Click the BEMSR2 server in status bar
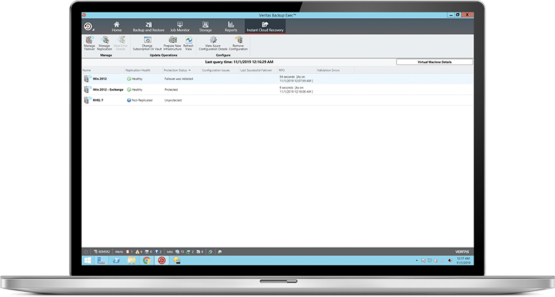This screenshot has width=555, height=297. (x=102, y=252)
